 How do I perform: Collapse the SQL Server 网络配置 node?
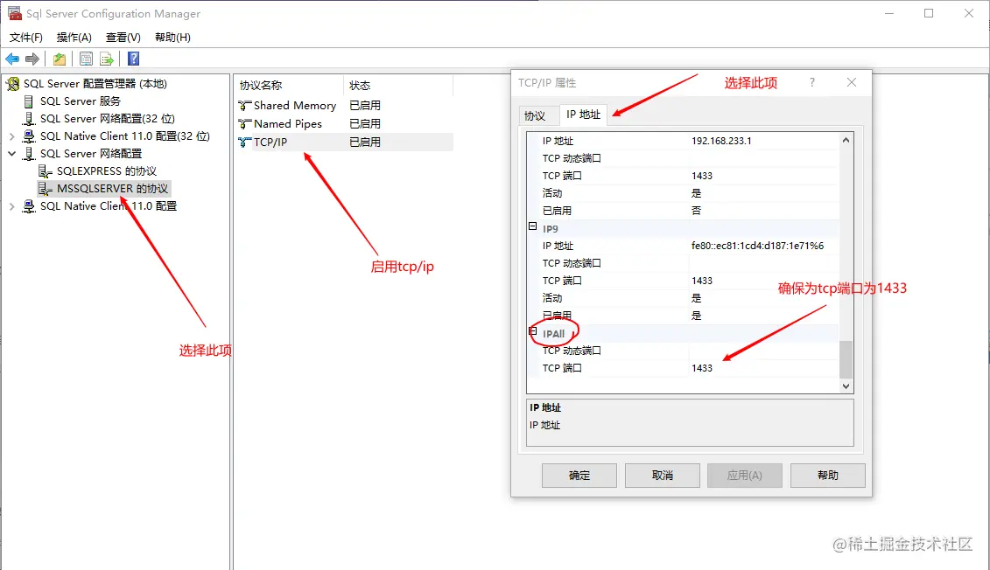[x=11, y=153]
